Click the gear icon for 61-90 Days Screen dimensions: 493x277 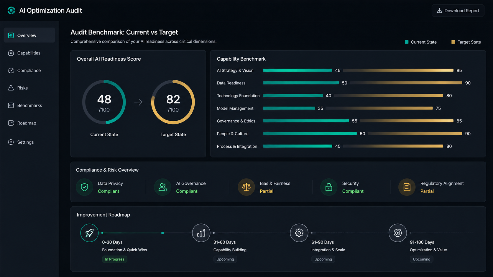point(299,233)
